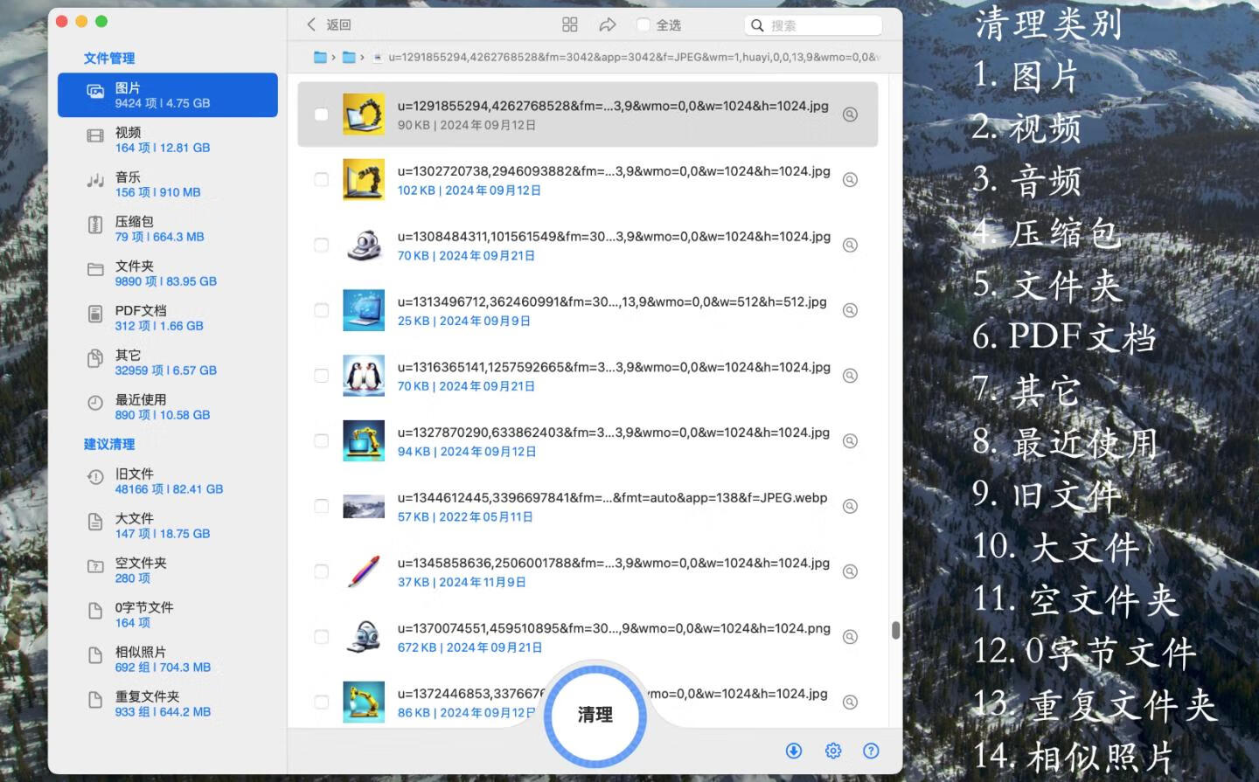The image size is (1259, 782).
Task: Tick checkbox for u=1345858636 image
Action: tap(321, 571)
